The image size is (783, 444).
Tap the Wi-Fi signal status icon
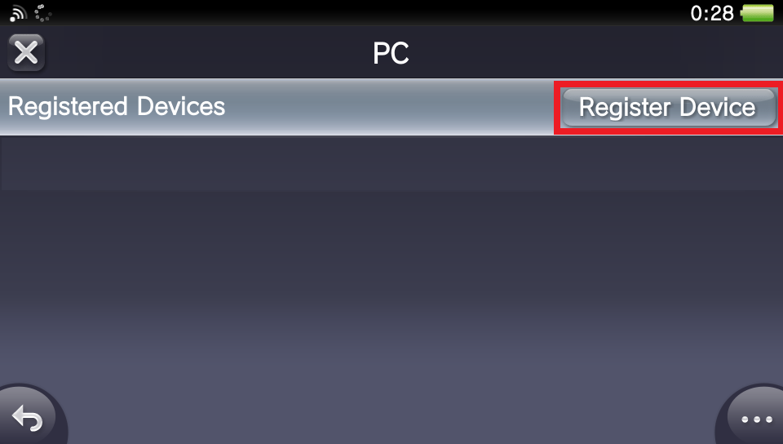click(18, 13)
